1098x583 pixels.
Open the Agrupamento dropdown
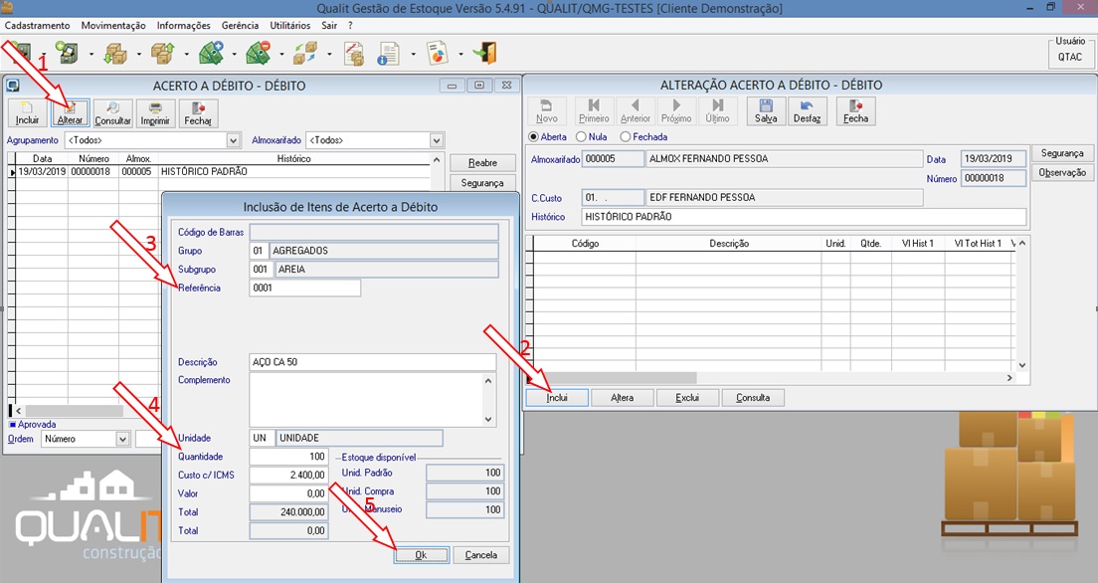click(x=234, y=140)
